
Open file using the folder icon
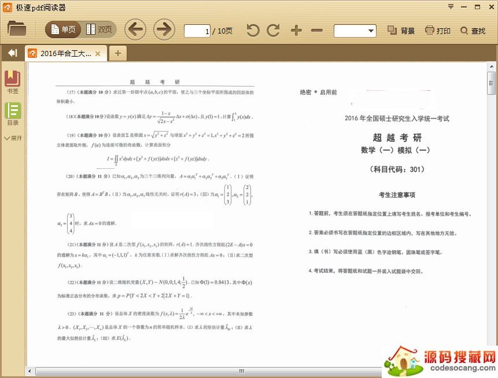[17, 29]
